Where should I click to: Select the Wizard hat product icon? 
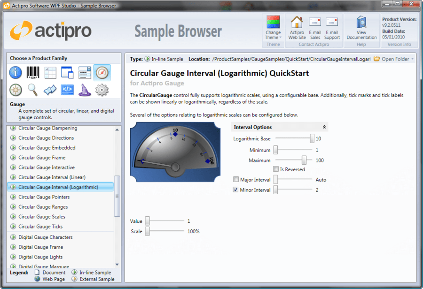click(84, 91)
